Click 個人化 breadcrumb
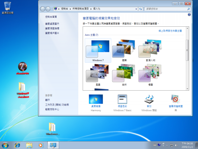198x149 pixels. 97,9
